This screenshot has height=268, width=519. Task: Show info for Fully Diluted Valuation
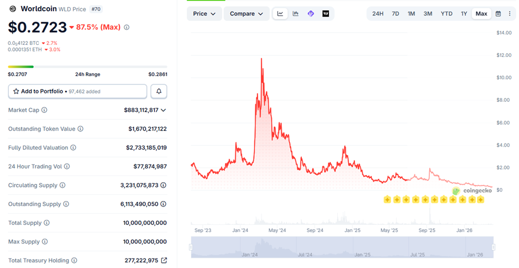point(73,148)
